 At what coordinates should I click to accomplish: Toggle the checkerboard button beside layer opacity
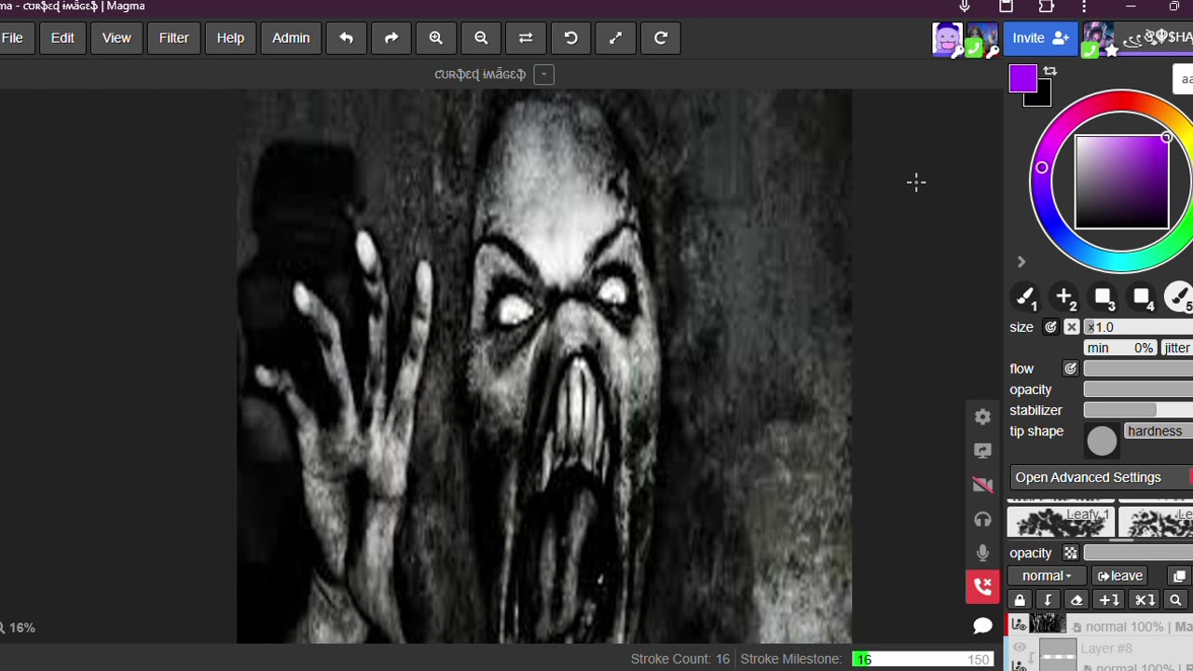coord(1071,554)
